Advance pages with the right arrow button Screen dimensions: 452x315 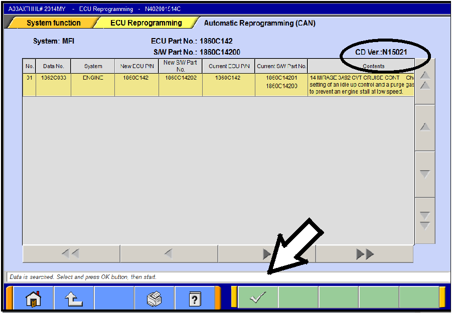coord(266,254)
